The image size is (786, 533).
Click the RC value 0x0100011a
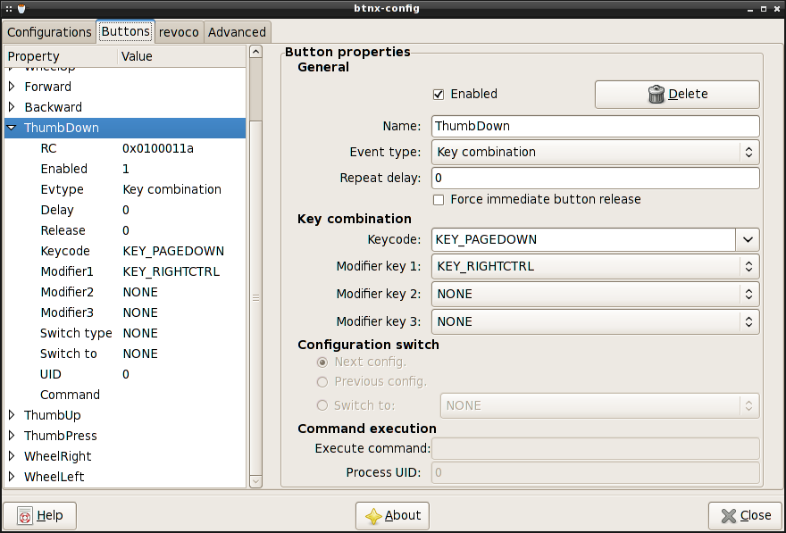tap(158, 148)
